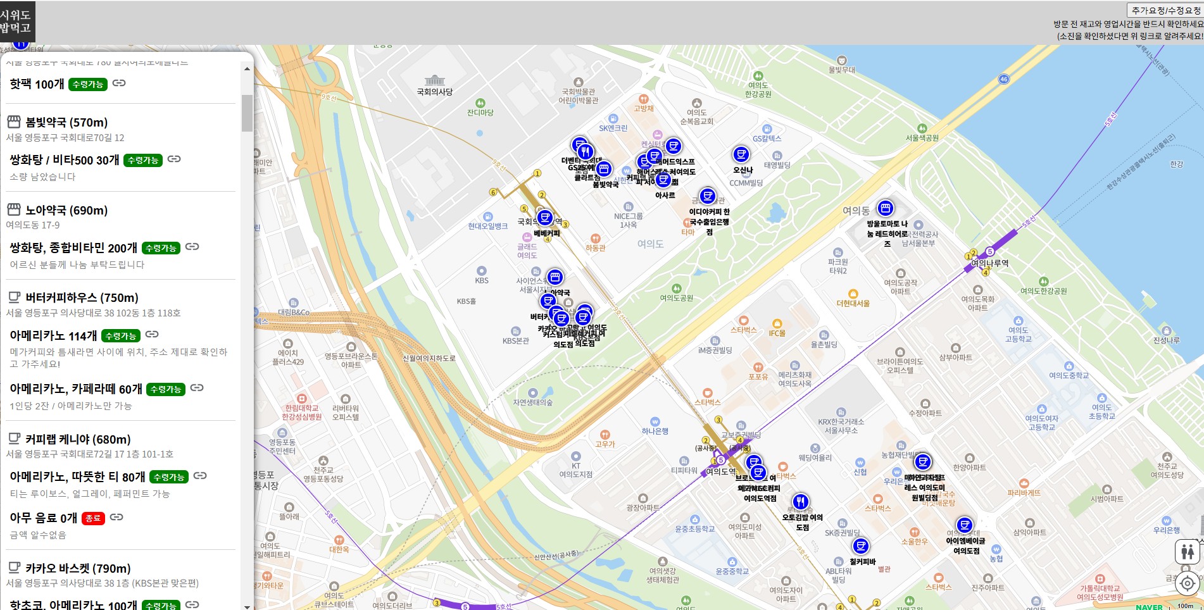Select the 방울토마토 나눔 레드히어로즈 store marker
This screenshot has height=610, width=1204.
(886, 208)
